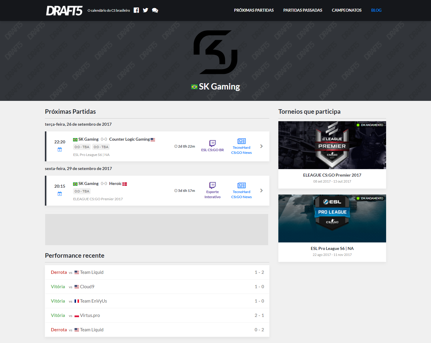Click ESL Pro League S6 | NA match label
The image size is (431, 343).
[x=91, y=155]
